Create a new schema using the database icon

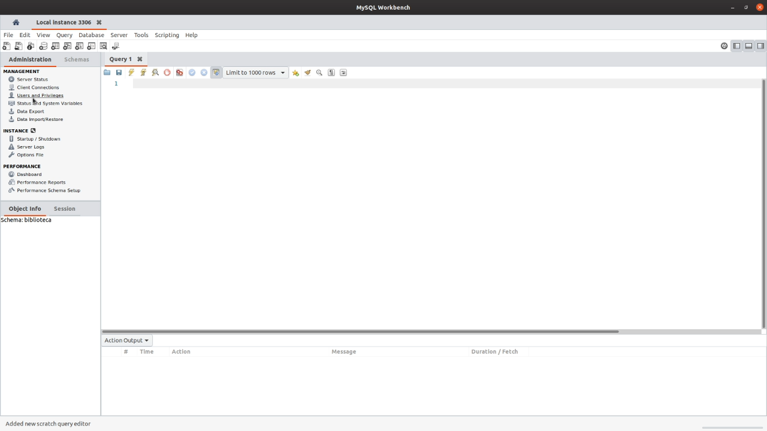click(43, 46)
